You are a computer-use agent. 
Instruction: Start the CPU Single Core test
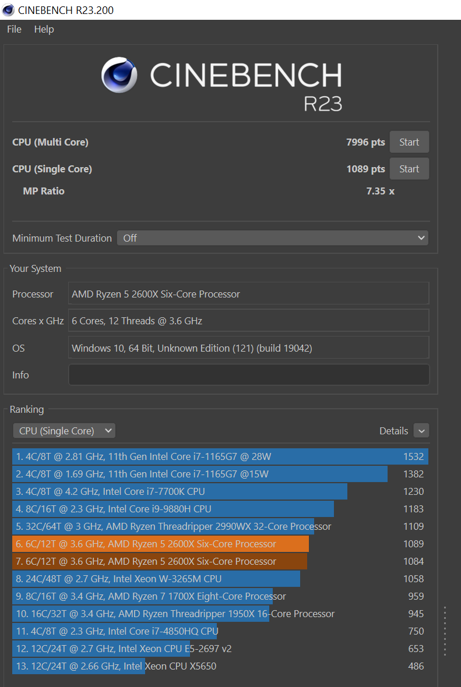coord(409,169)
